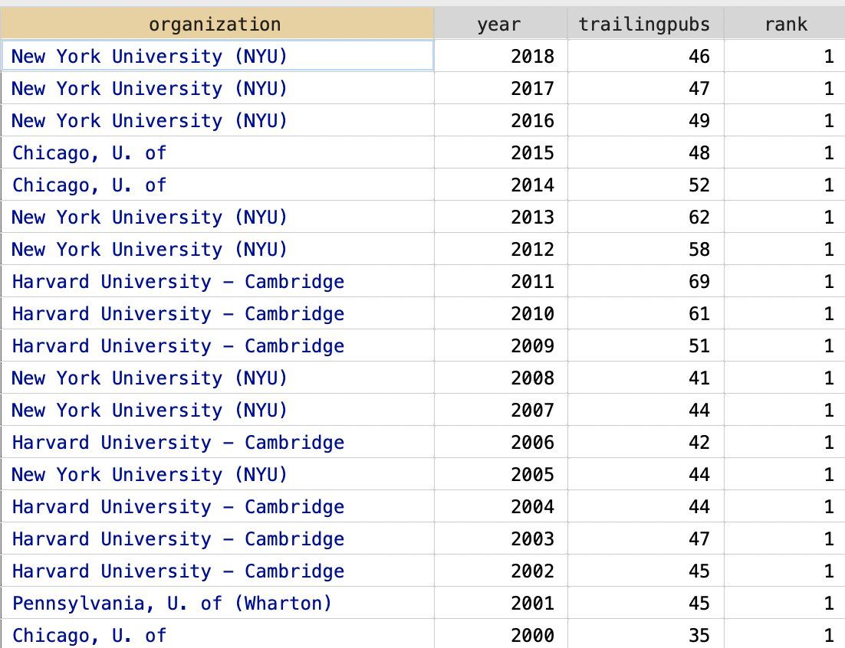Click the Harvard University cell for 2006
845x648 pixels.
coord(178,443)
